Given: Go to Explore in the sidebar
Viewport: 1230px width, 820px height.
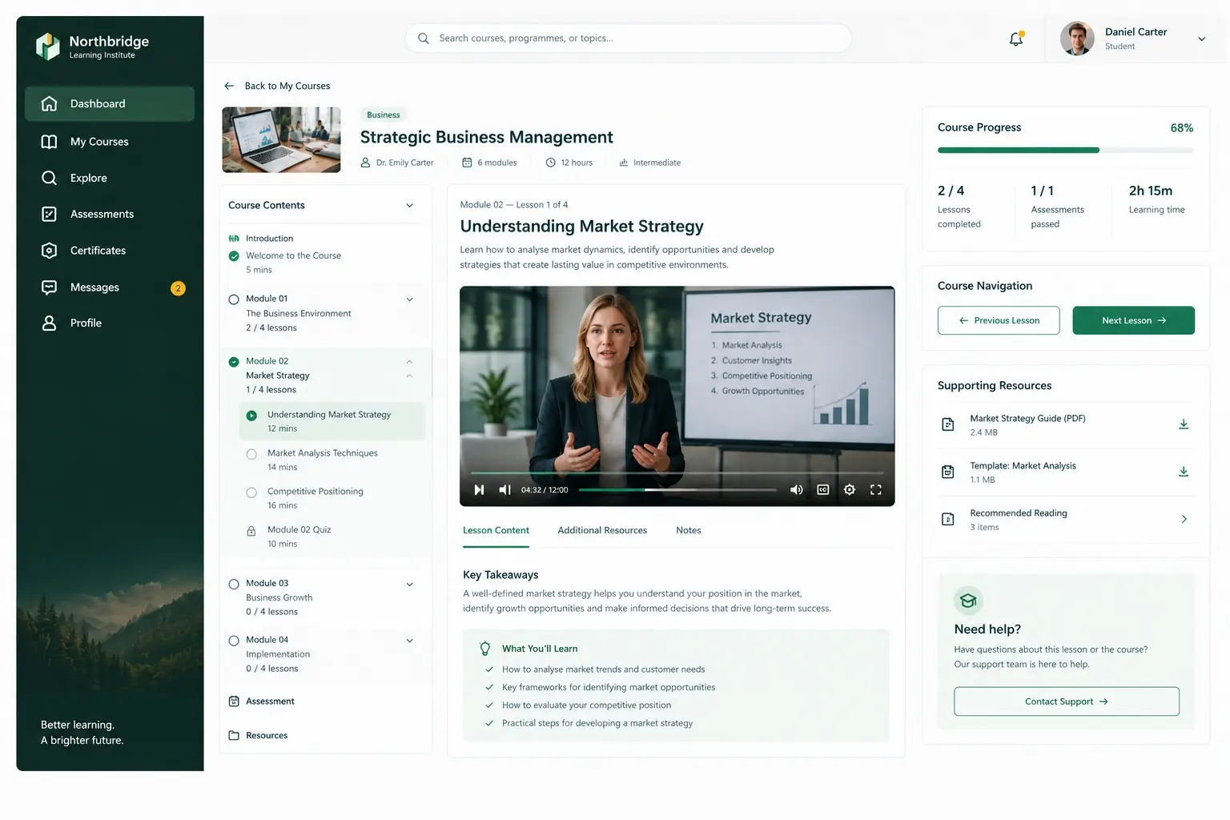Looking at the screenshot, I should pyautogui.click(x=110, y=178).
